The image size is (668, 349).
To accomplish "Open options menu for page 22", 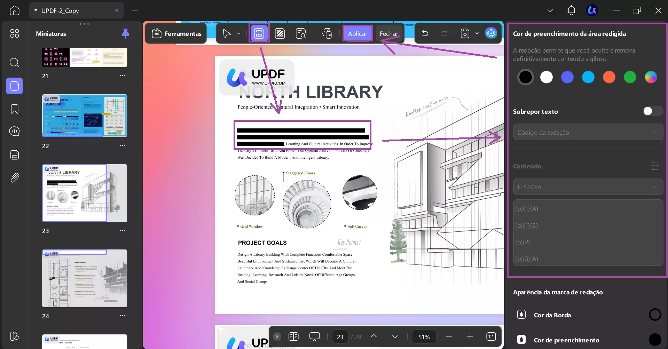I will click(123, 145).
